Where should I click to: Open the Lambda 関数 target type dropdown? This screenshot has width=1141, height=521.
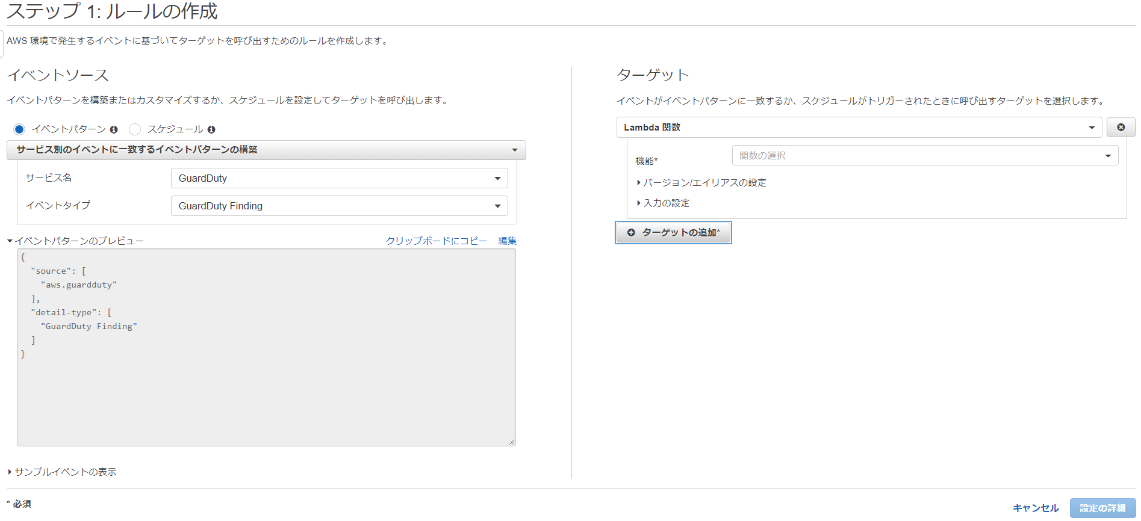pyautogui.click(x=859, y=128)
